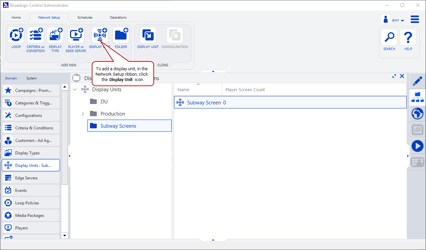This screenshot has height=250, width=426.
Task: Open Help
Action: 408,37
